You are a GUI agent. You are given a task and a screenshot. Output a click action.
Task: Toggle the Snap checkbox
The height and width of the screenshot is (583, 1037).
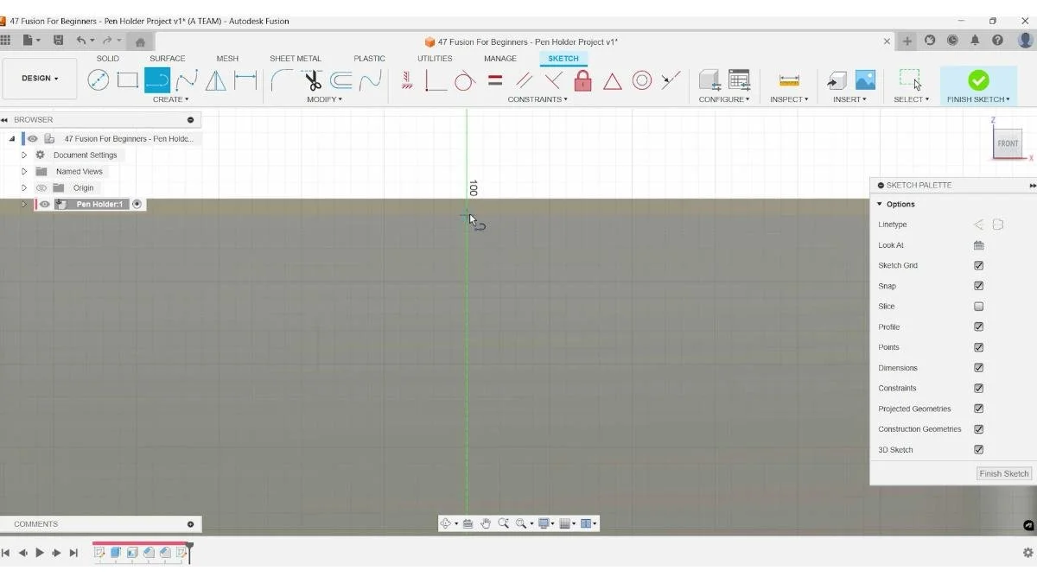(979, 286)
